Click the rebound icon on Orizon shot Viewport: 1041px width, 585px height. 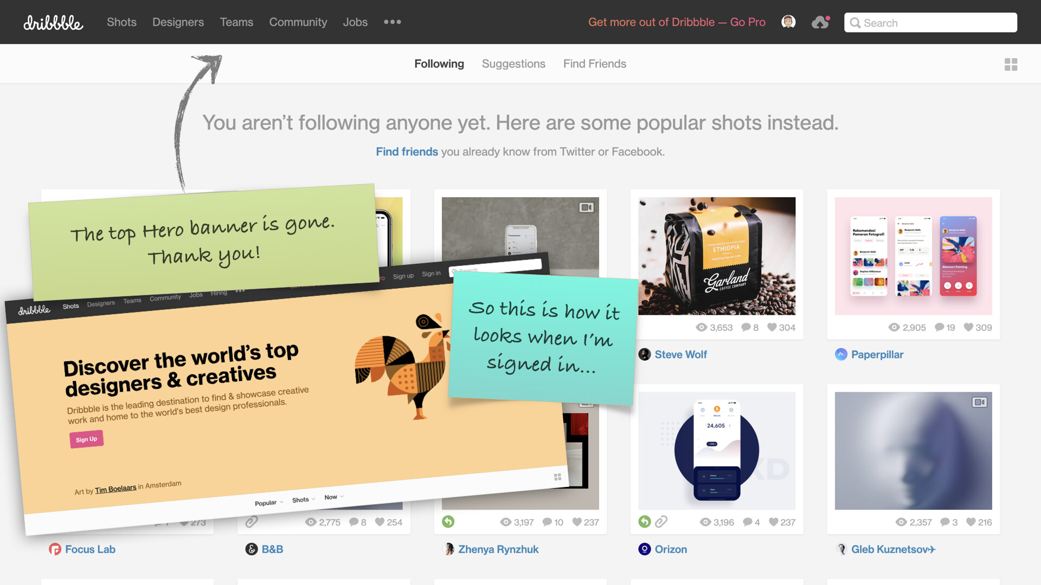pyautogui.click(x=644, y=522)
